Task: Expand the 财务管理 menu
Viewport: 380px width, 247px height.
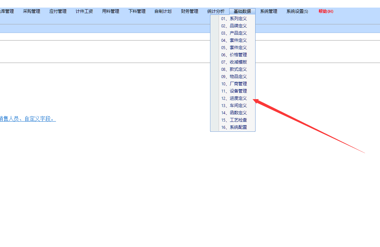Action: [x=189, y=11]
